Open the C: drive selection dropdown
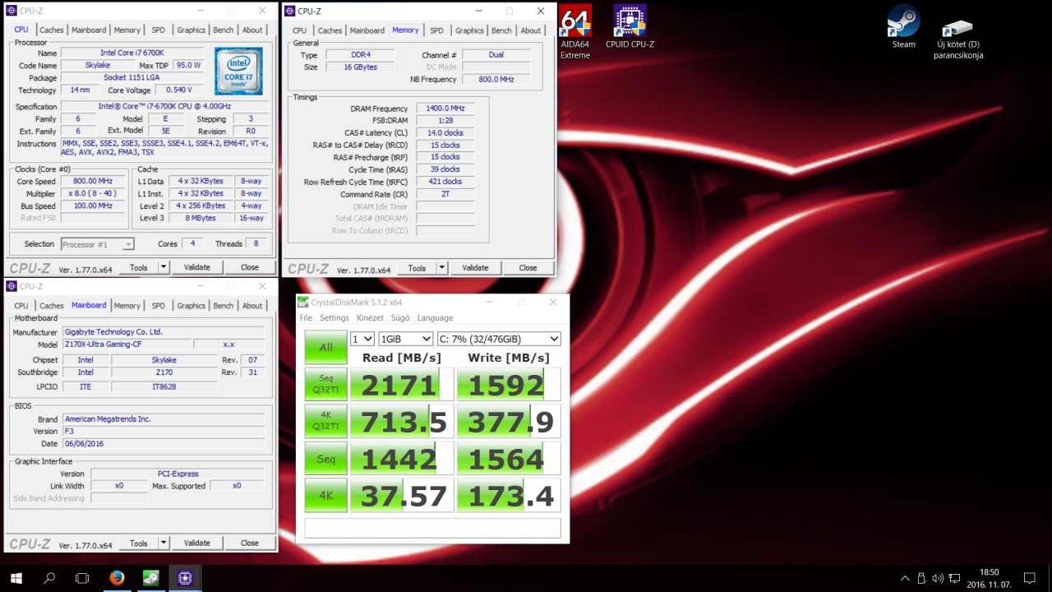Screen dimensions: 1052x592 pos(499,339)
